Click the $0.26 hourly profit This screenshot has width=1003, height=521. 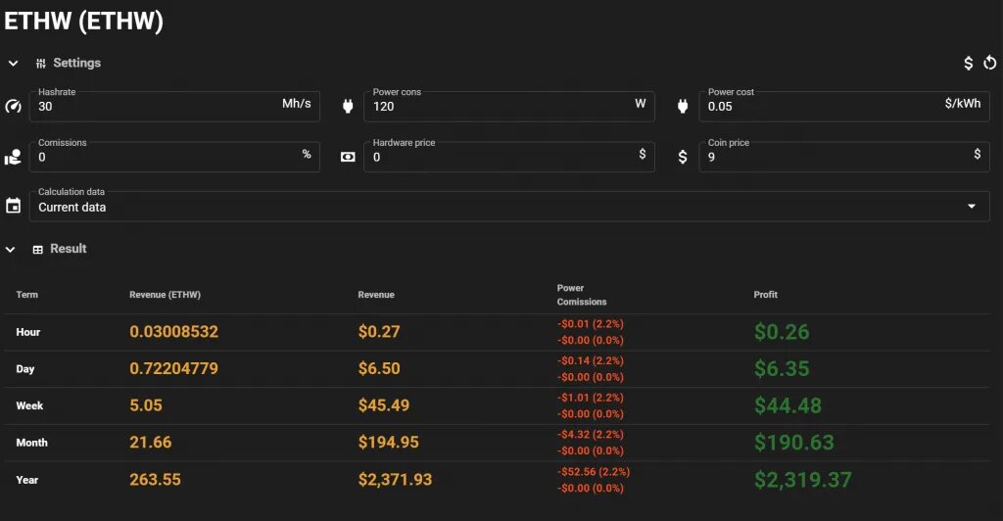point(782,332)
